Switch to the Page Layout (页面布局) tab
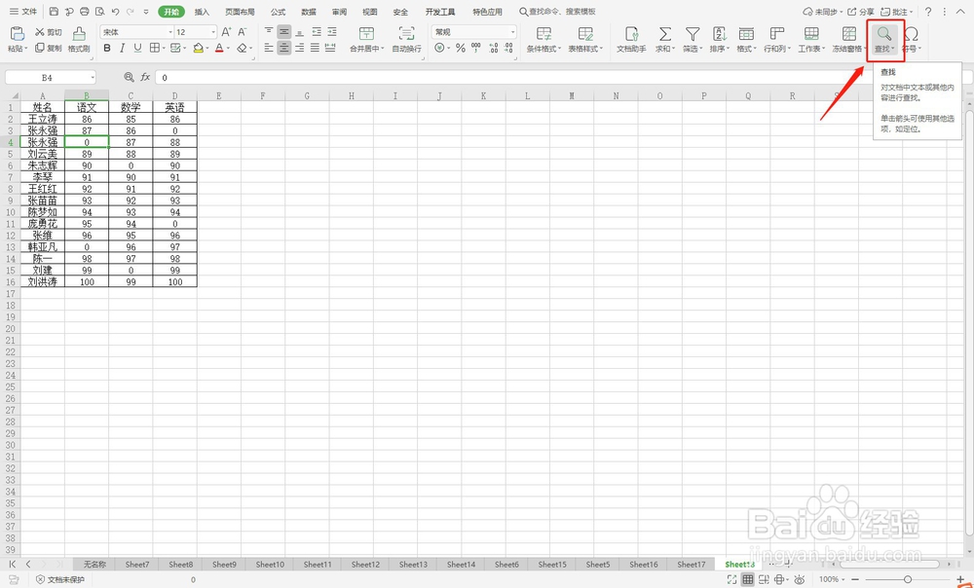 pos(240,12)
